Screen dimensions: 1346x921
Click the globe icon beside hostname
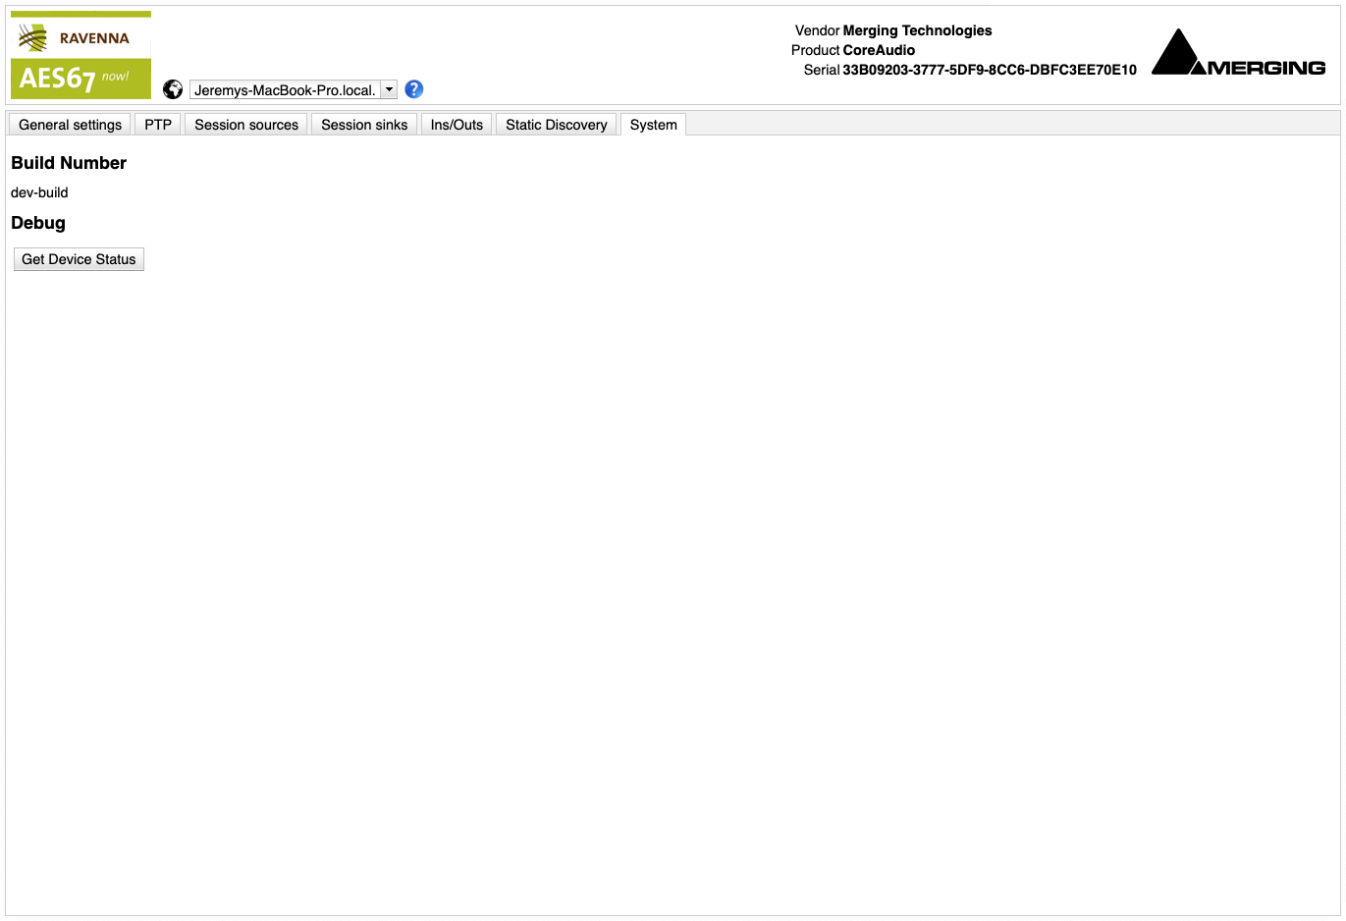173,89
